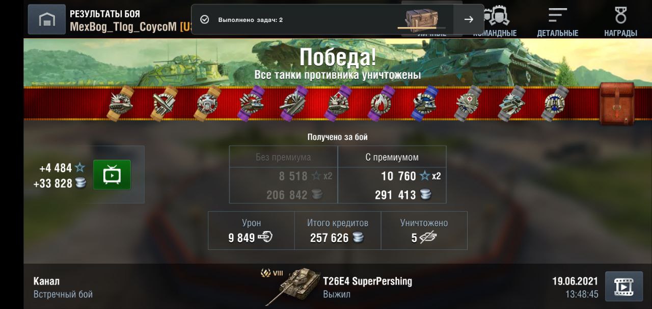This screenshot has height=309, width=652.
Task: Open the battle replay film icon
Action: click(624, 287)
